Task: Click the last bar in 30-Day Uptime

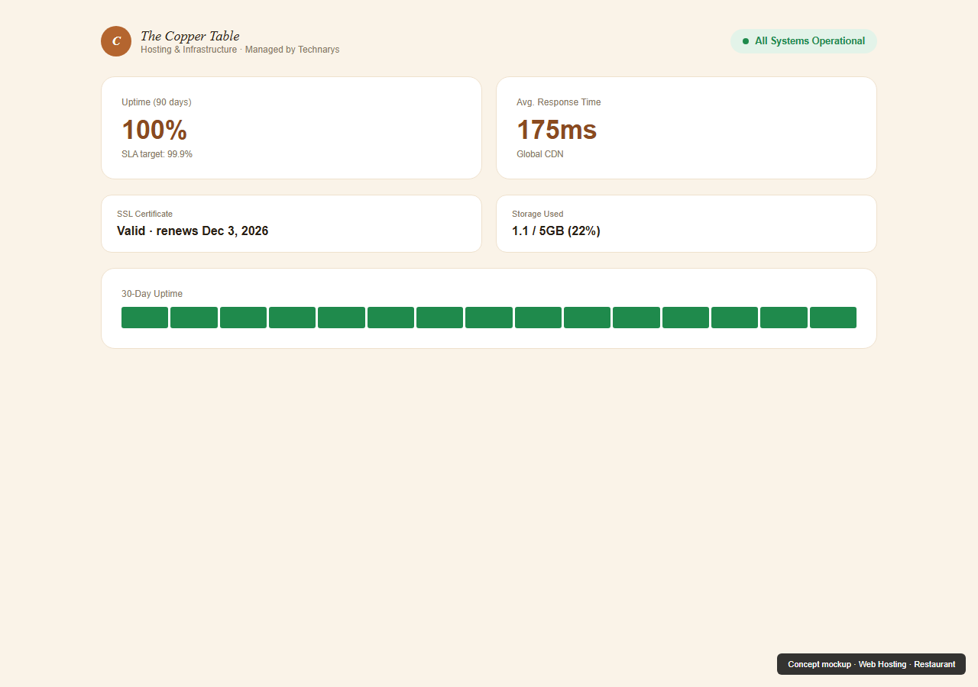Action: (x=833, y=318)
